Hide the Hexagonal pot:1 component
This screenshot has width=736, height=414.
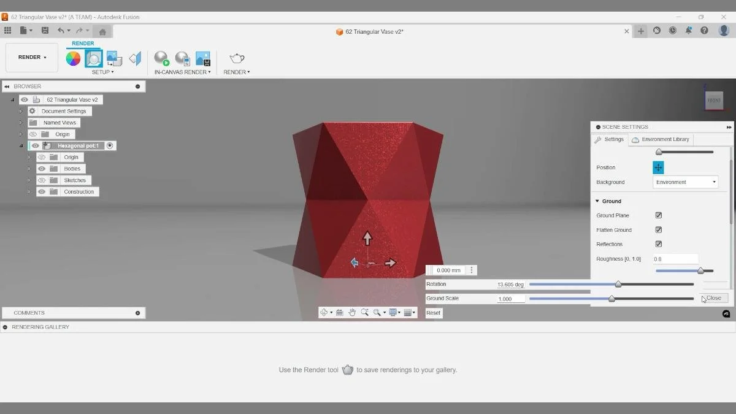(x=35, y=145)
